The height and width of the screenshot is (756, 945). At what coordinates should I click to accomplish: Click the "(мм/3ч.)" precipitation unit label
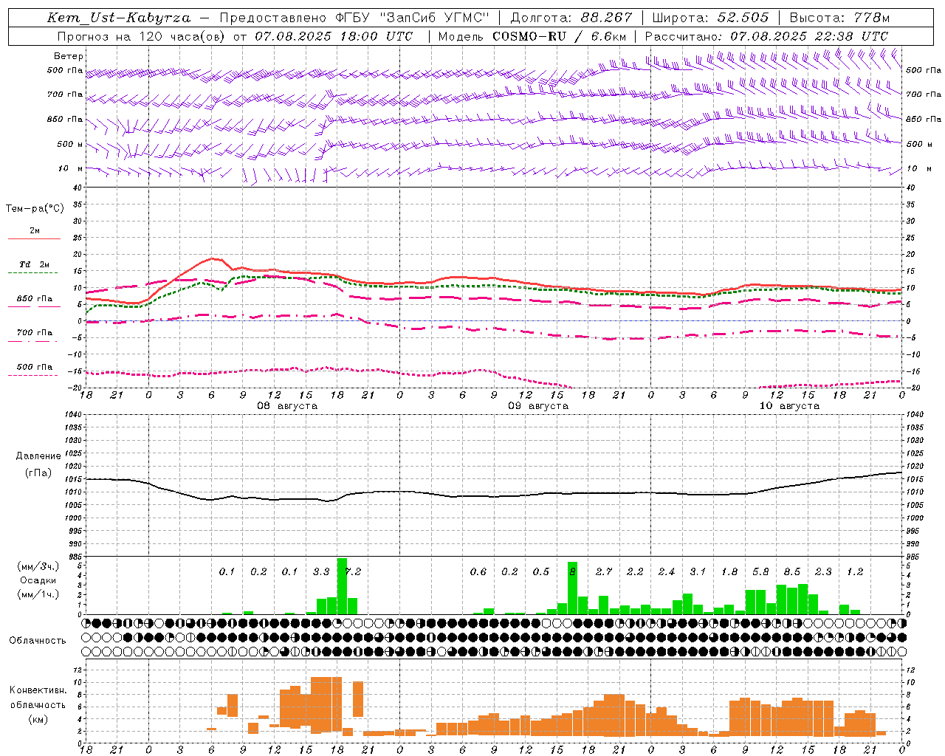coord(38,566)
